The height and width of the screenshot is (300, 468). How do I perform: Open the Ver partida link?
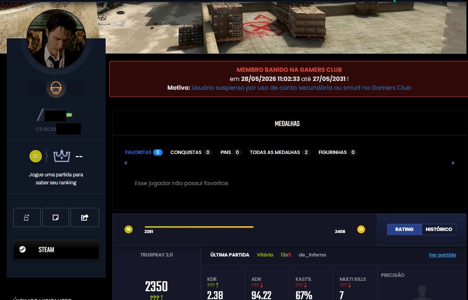pos(442,255)
